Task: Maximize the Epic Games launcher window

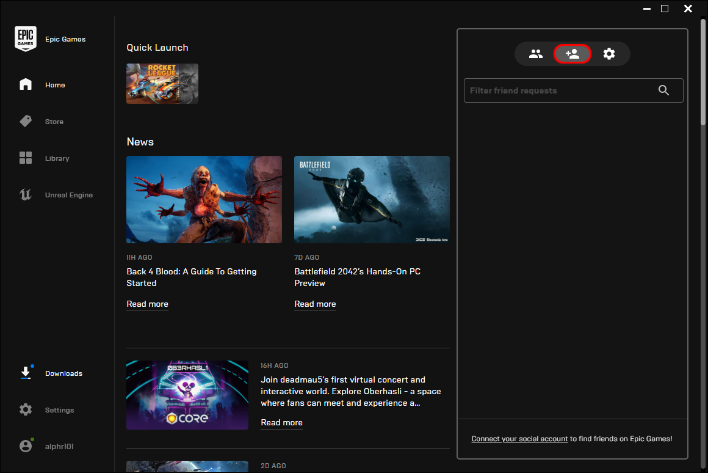Action: pos(665,9)
